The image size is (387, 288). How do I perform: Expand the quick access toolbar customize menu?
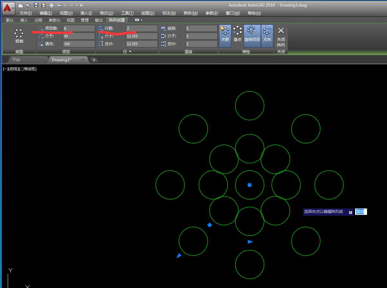(x=81, y=5)
